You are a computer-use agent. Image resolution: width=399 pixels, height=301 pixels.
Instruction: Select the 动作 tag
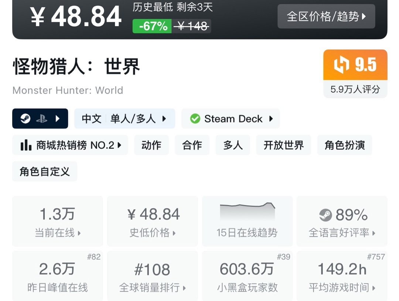pos(151,145)
